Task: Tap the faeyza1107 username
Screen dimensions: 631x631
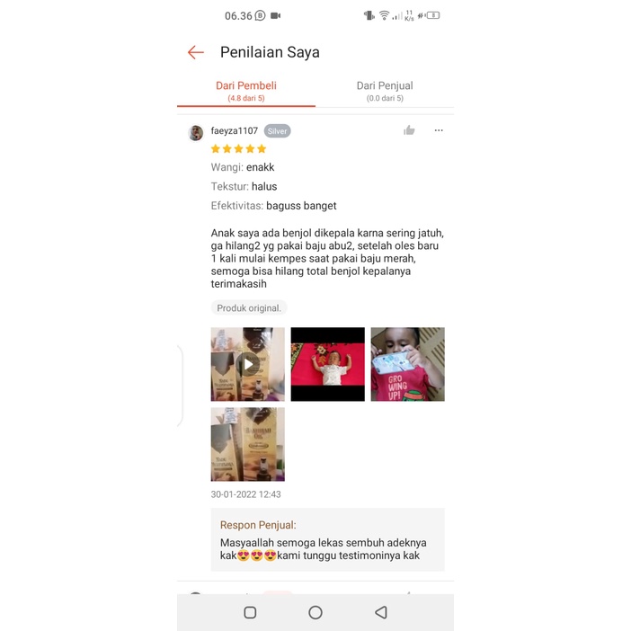Action: pos(235,131)
